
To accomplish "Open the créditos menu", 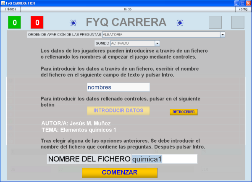I will (x=10, y=9).
